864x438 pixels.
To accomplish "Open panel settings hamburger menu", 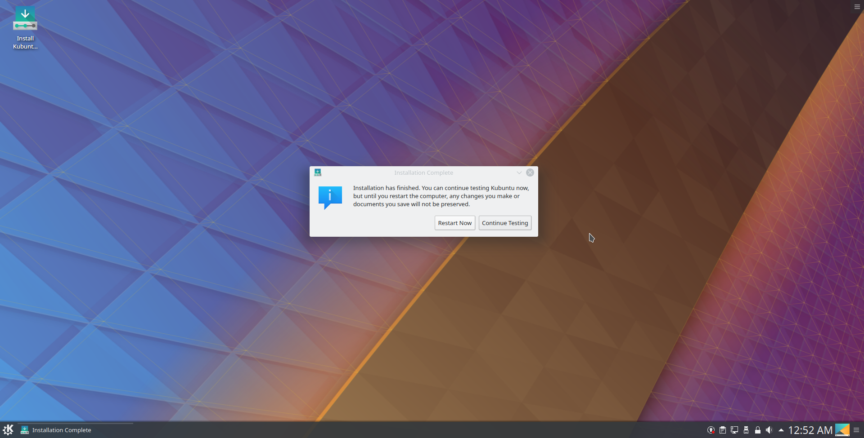I will (856, 430).
